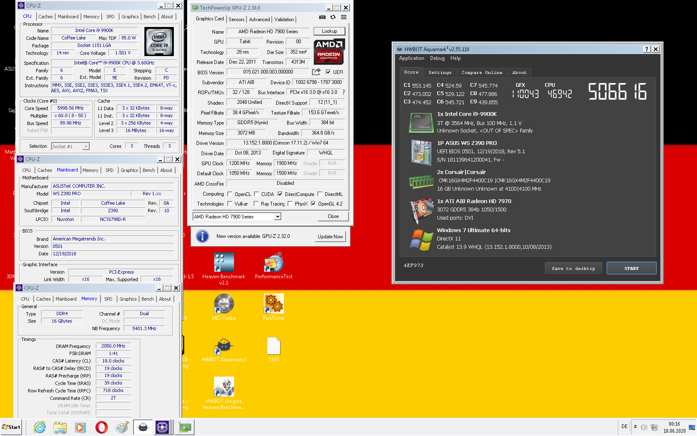Show hidden system tray icons arrow
Screen dimensions: 697x436
tap(635, 427)
